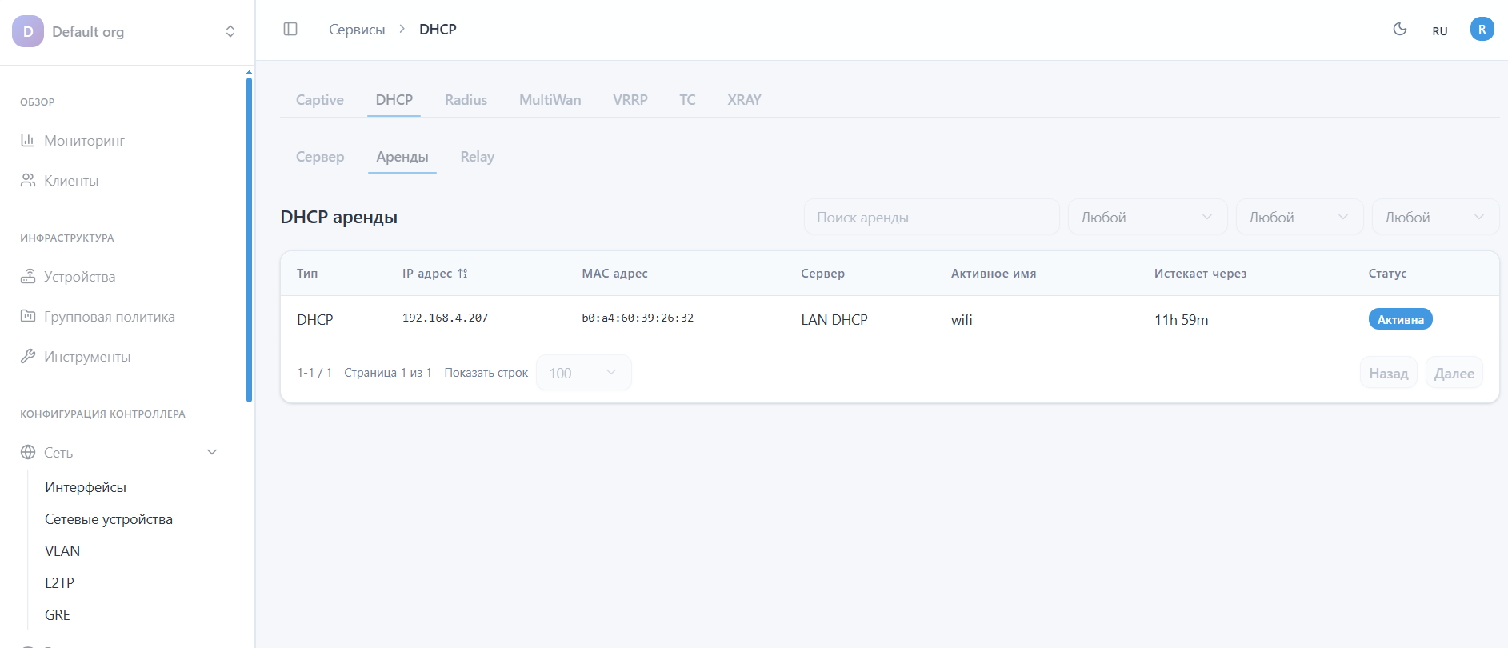Image resolution: width=1508 pixels, height=648 pixels.
Task: Open Инструменты in the sidebar
Action: (87, 356)
